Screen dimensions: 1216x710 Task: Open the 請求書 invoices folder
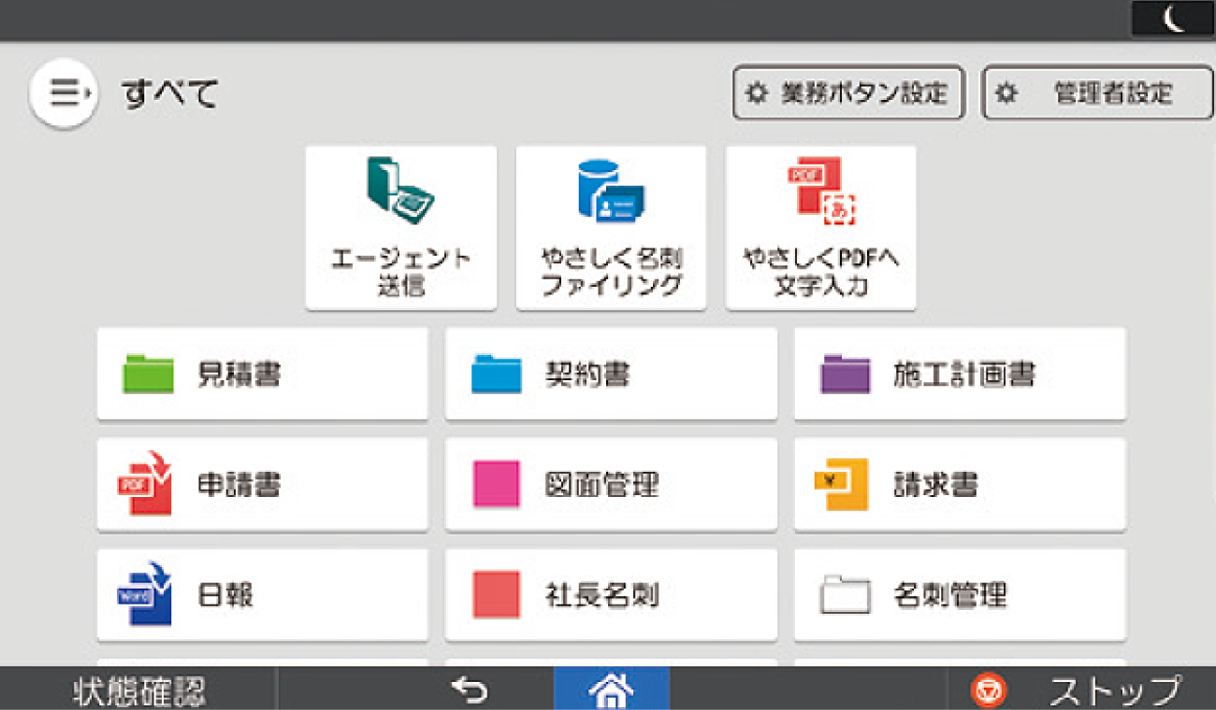960,484
